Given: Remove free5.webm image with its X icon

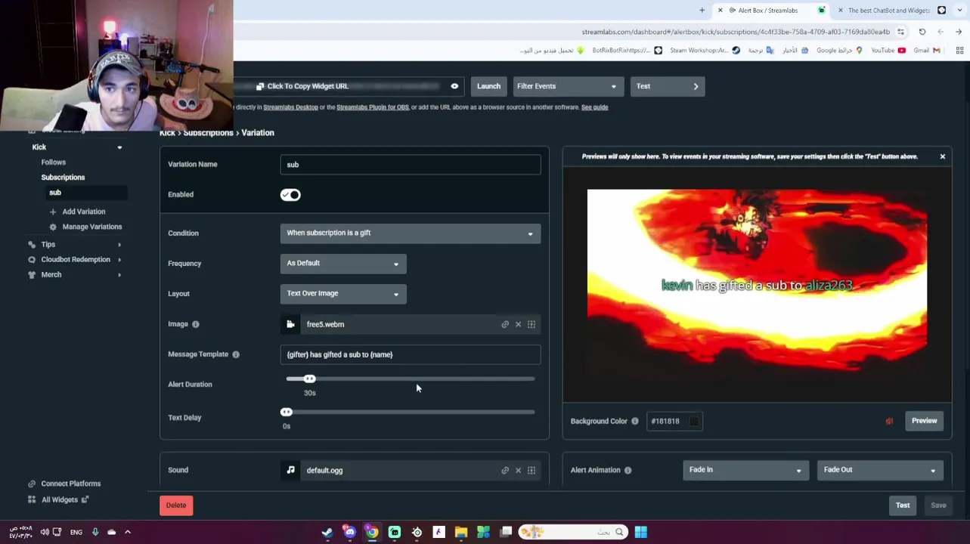Looking at the screenshot, I should click(518, 324).
